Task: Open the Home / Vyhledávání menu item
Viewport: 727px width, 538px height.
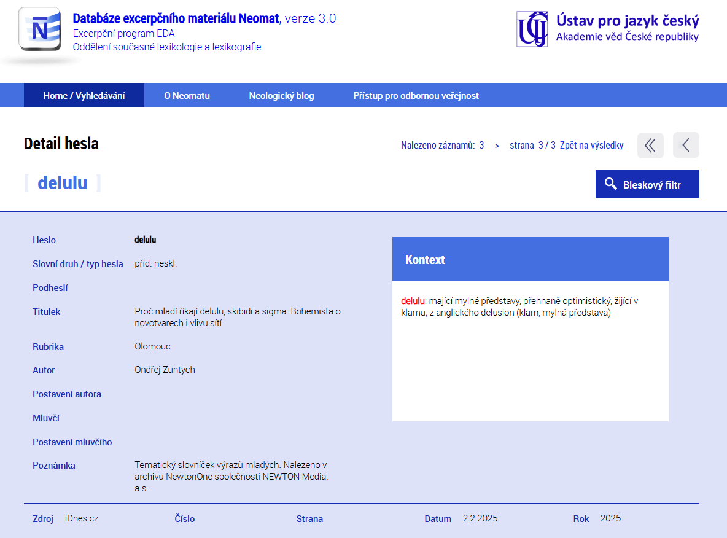Action: coord(84,96)
